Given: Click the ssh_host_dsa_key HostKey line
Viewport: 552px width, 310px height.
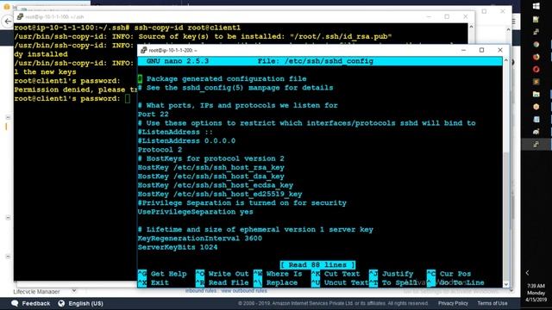Looking at the screenshot, I should coord(210,177).
